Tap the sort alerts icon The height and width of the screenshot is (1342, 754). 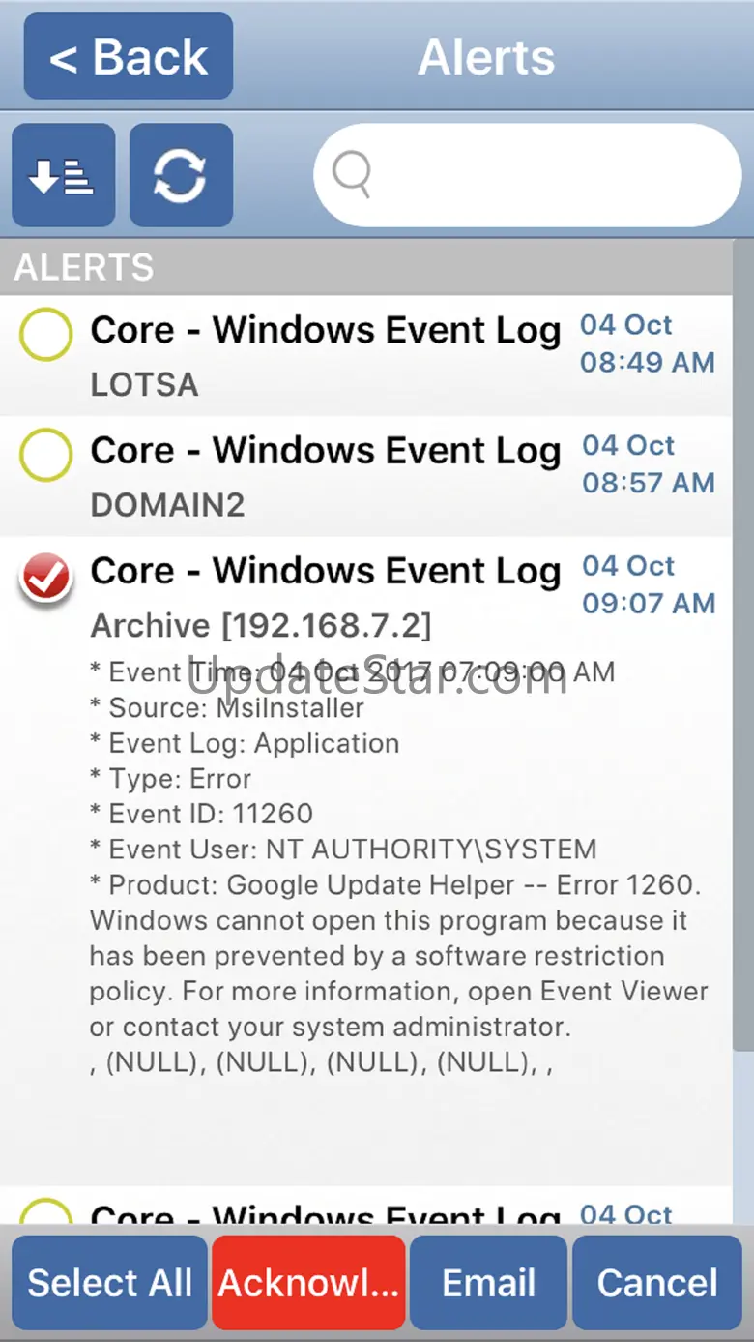[x=63, y=176]
